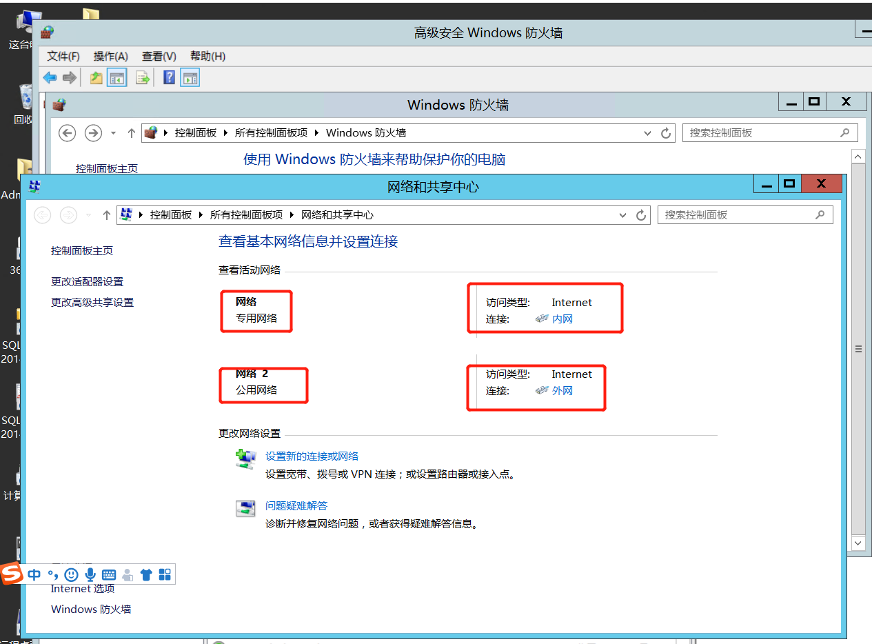872x644 pixels.
Task: Open the 内网 connection link
Action: coord(562,319)
